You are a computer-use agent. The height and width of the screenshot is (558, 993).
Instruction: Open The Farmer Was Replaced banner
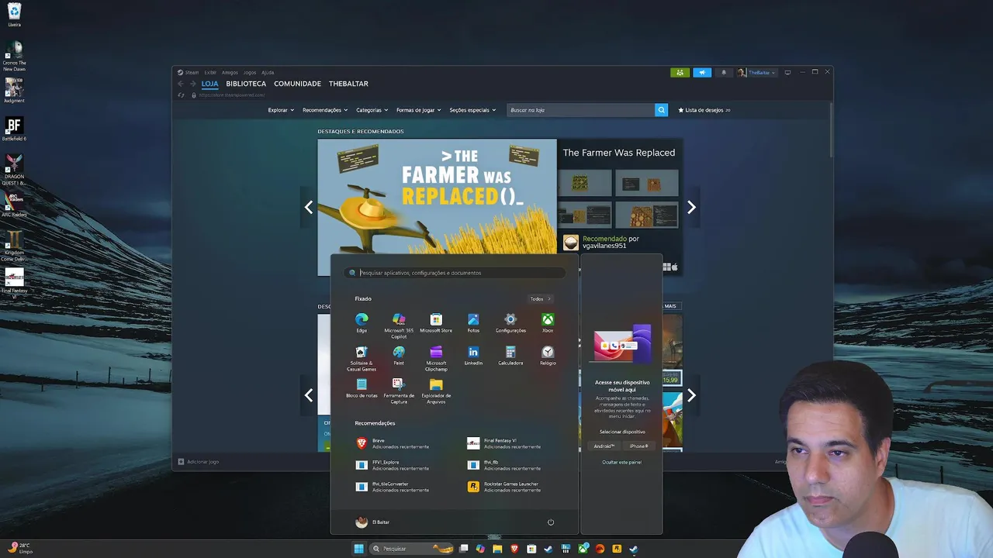point(437,197)
